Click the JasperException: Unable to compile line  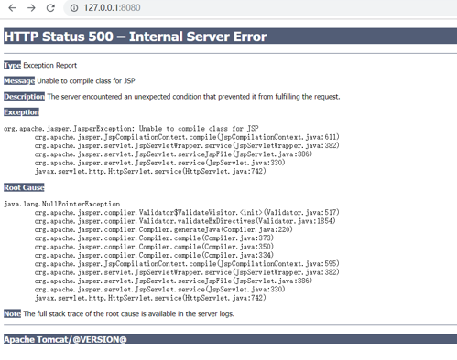pos(131,129)
